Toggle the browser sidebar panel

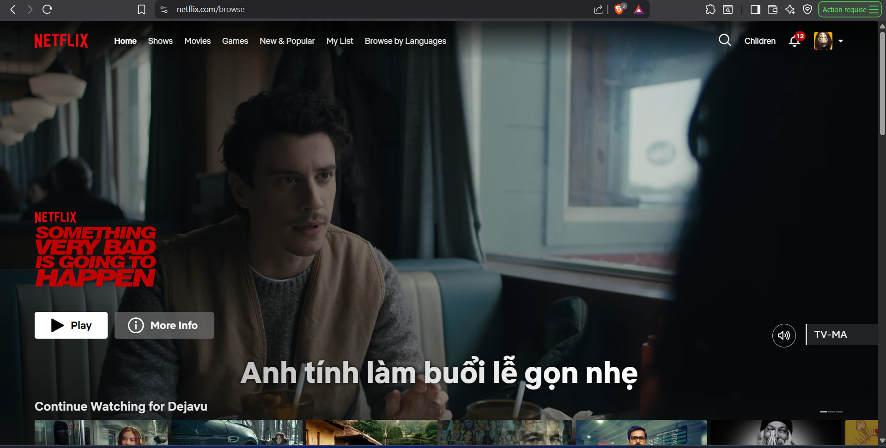pos(755,9)
